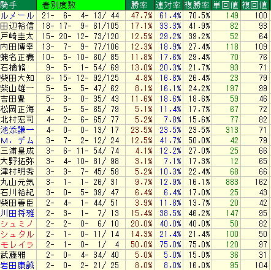271x270 pixels.
Task: Click the 複勝率 column header
Action: [x=197, y=5]
